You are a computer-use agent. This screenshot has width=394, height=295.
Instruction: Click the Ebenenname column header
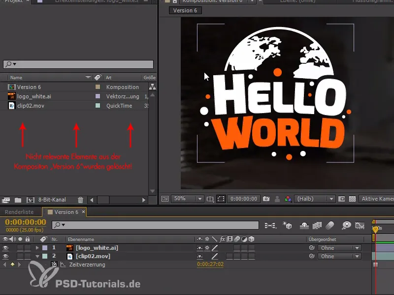[81, 239]
